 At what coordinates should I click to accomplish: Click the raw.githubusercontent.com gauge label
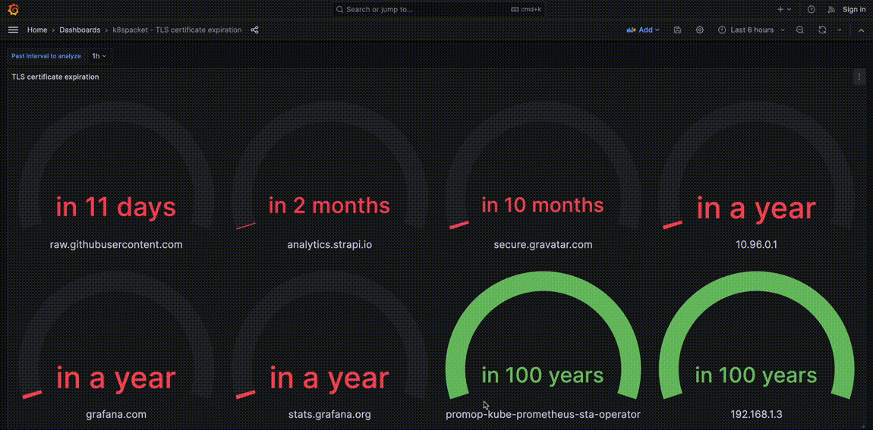pyautogui.click(x=116, y=245)
